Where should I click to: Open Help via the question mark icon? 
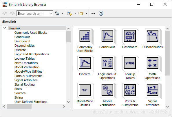101,13
